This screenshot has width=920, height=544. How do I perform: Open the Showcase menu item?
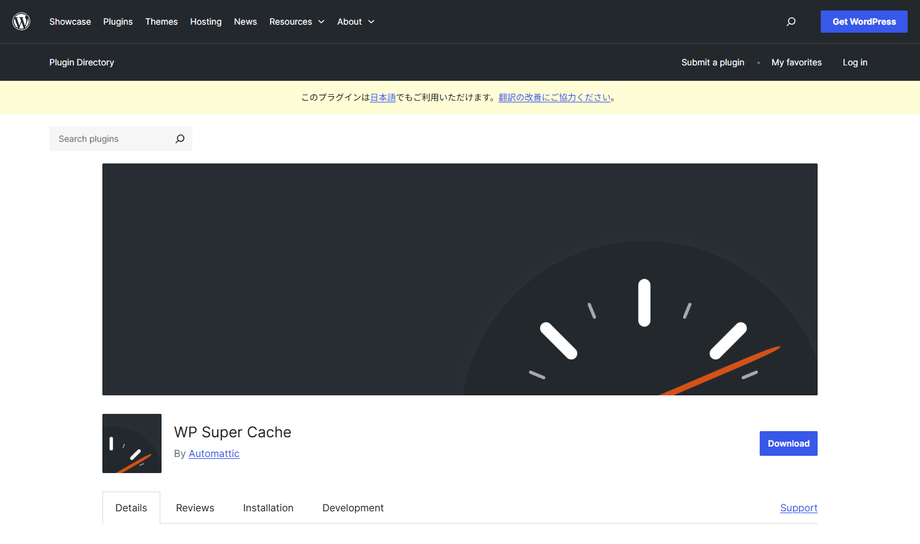70,22
